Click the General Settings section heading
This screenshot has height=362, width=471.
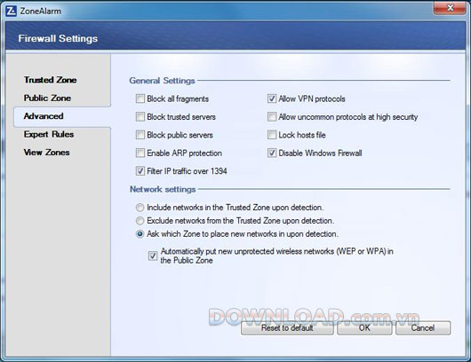point(163,81)
